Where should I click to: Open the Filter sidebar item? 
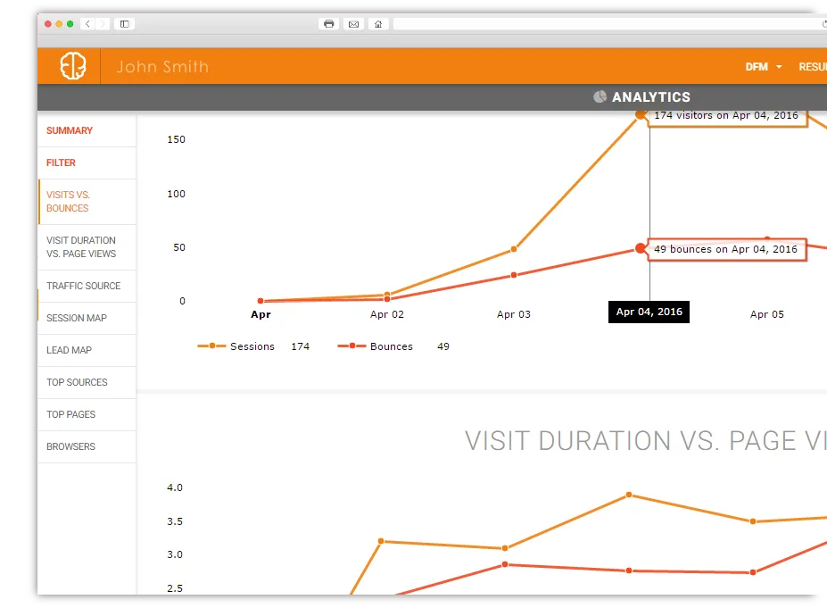point(87,162)
